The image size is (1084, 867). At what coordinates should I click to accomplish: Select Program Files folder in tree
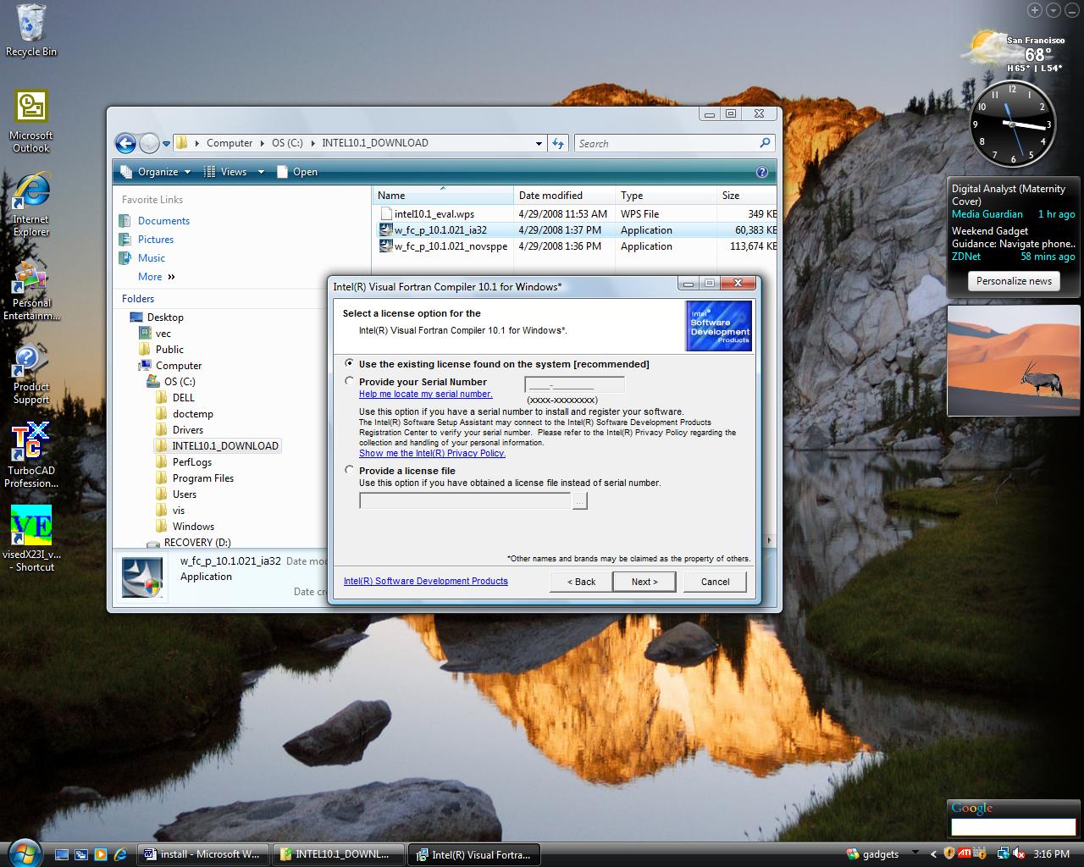point(202,478)
